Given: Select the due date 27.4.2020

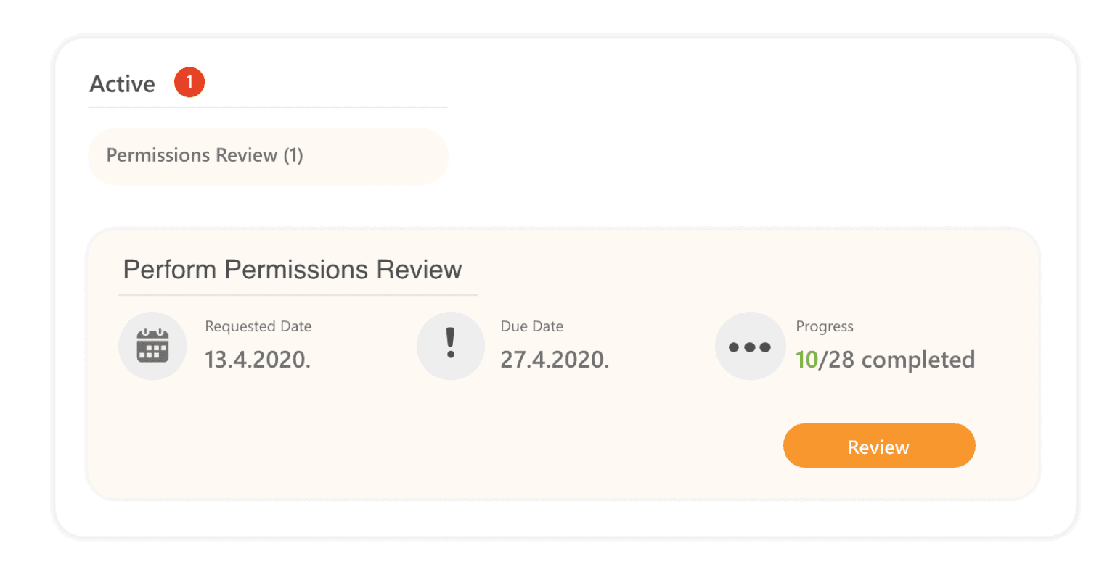Looking at the screenshot, I should (555, 360).
